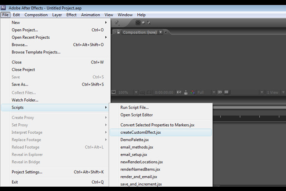Viewport: 286px width, 191px height.
Task: Click the show last snapshot icon
Action: point(186,92)
